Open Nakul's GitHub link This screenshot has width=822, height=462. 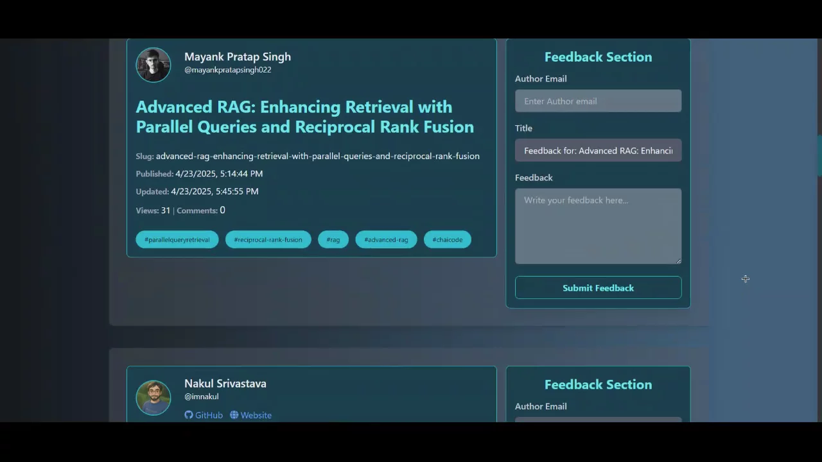tap(204, 415)
